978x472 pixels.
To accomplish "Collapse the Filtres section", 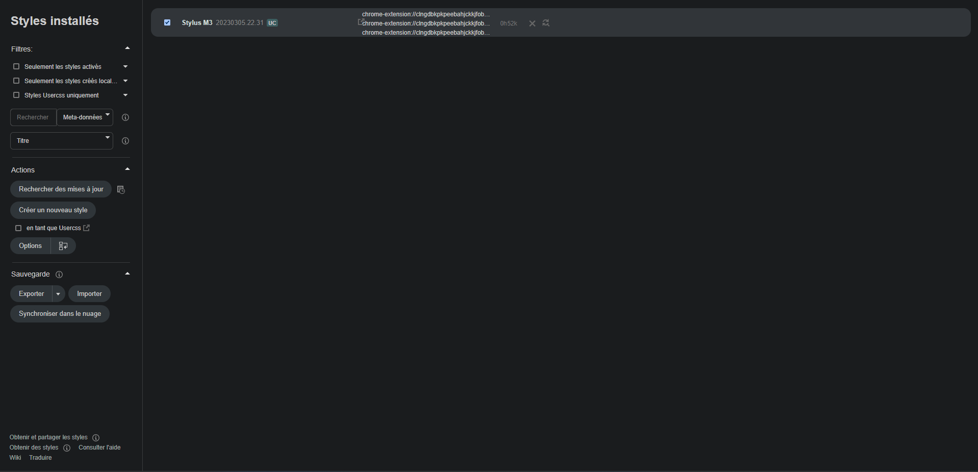I will (x=127, y=47).
